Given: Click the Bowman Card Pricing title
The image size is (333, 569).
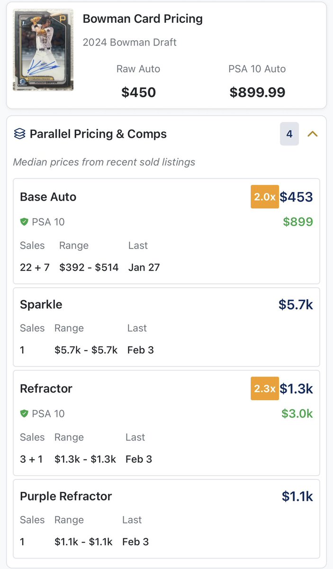Looking at the screenshot, I should (x=143, y=19).
